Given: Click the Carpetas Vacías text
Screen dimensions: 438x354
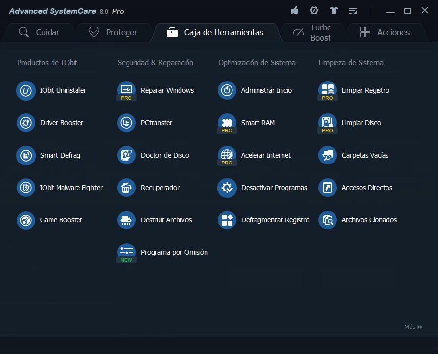Looking at the screenshot, I should click(x=365, y=155).
